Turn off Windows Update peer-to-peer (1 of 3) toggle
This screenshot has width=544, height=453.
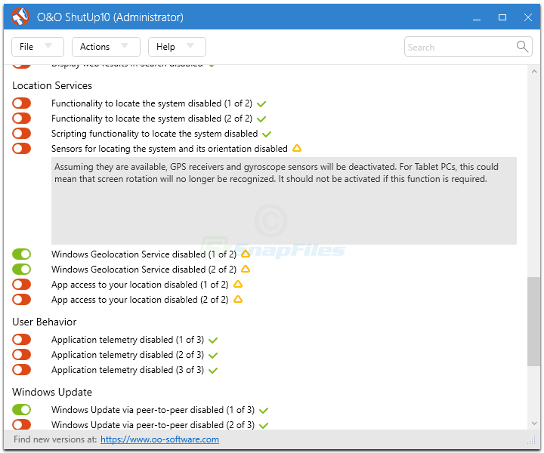click(21, 410)
